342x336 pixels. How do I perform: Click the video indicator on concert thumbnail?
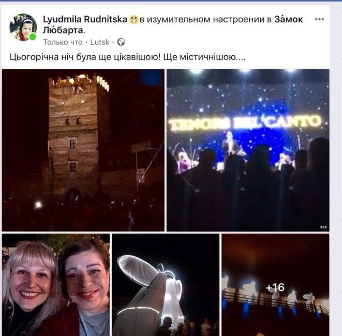click(x=323, y=227)
